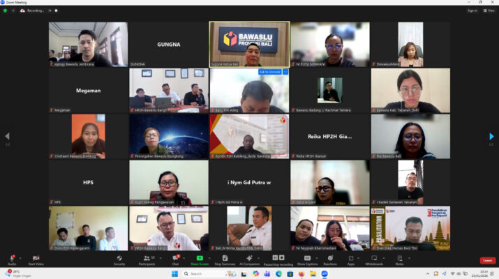The width and height of the screenshot is (499, 279).
Task: Click the green Share Screen button
Action: 200,259
